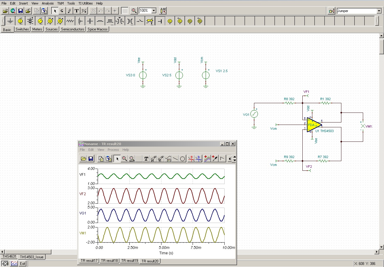The width and height of the screenshot is (384, 267).
Task: Switch to the Switches component tab
Action: [x=22, y=29]
